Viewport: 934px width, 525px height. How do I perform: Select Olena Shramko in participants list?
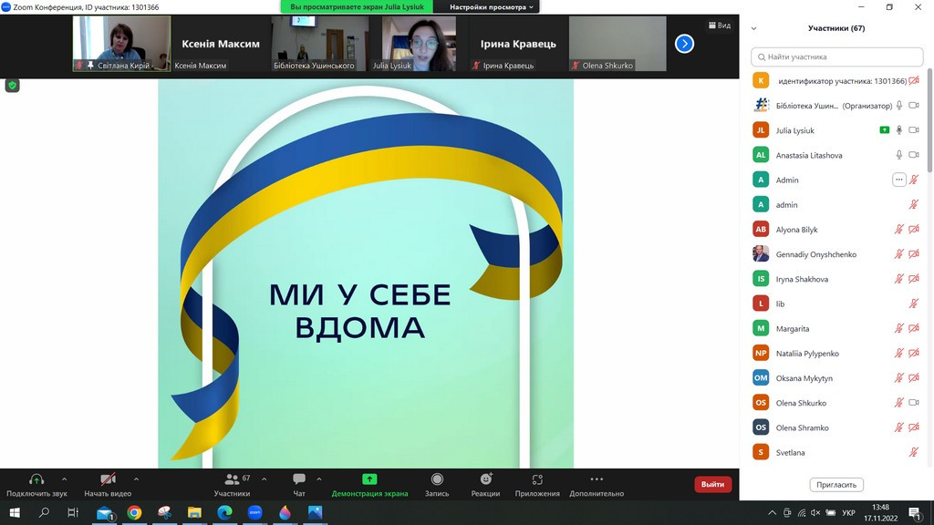point(837,427)
